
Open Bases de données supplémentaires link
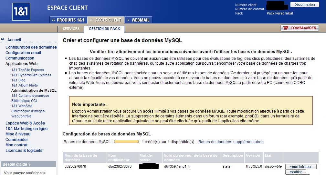click(x=231, y=142)
